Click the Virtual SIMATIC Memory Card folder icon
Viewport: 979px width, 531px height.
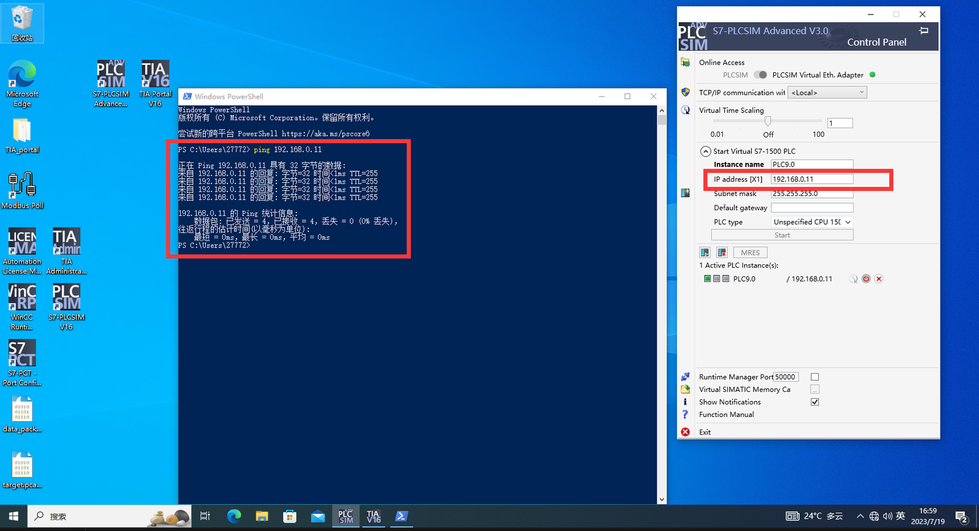685,389
